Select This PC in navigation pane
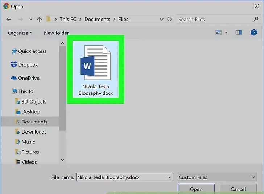This screenshot has width=264, height=194. 23,92
